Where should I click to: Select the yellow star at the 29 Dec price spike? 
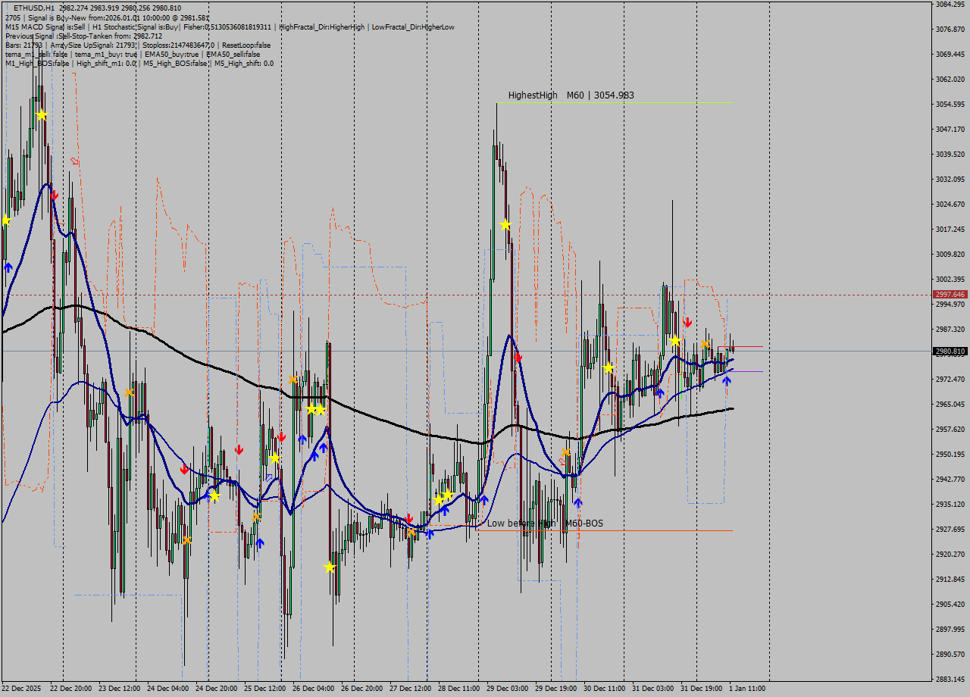505,224
